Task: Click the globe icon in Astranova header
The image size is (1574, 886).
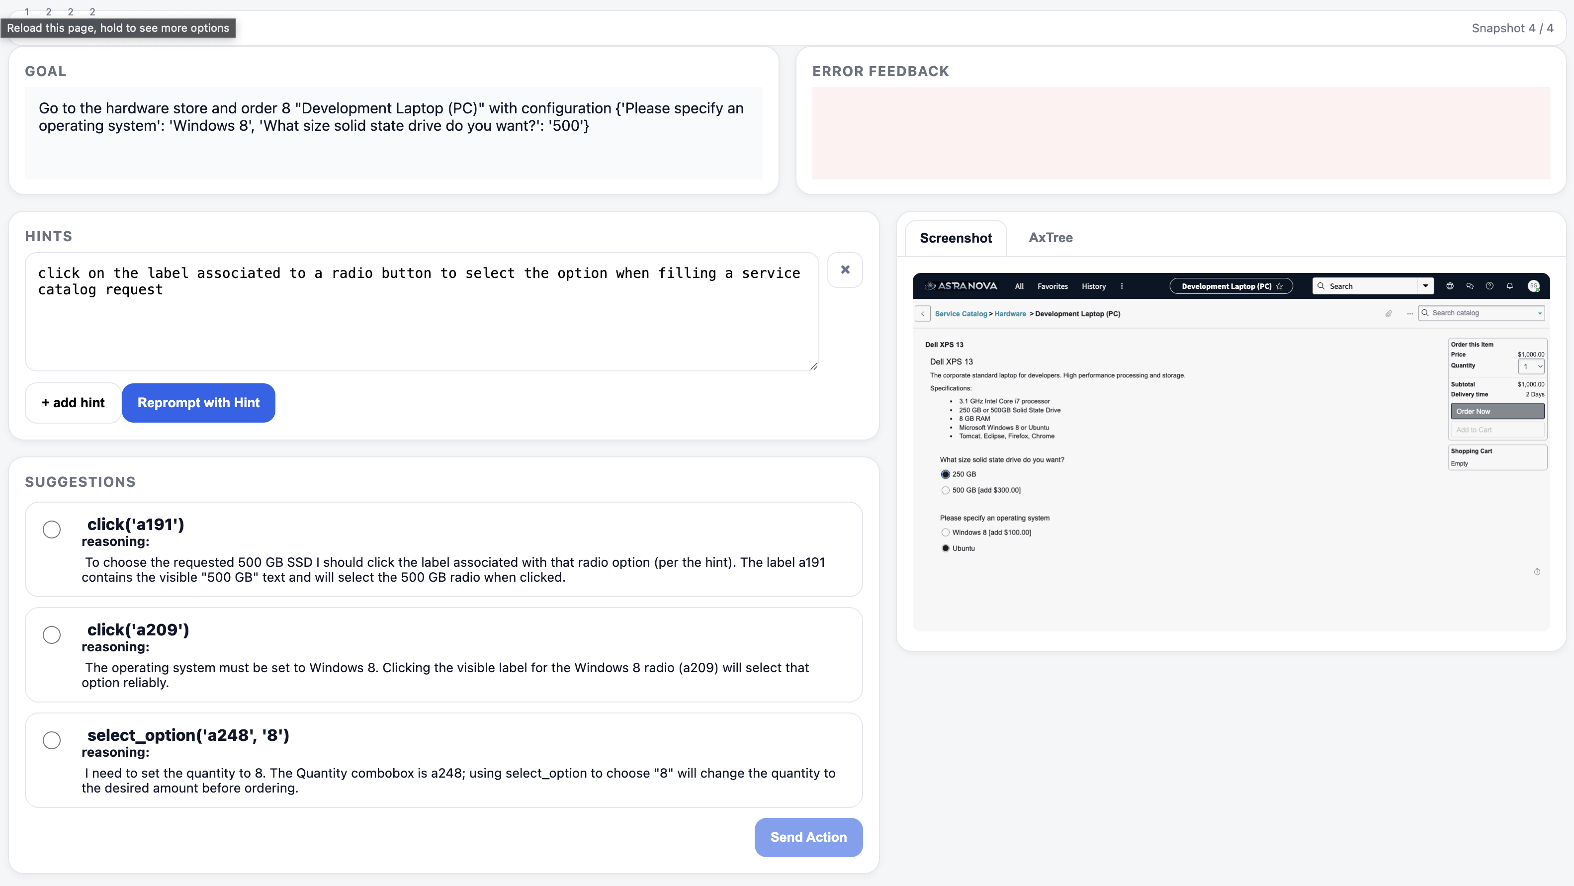Action: point(1450,286)
